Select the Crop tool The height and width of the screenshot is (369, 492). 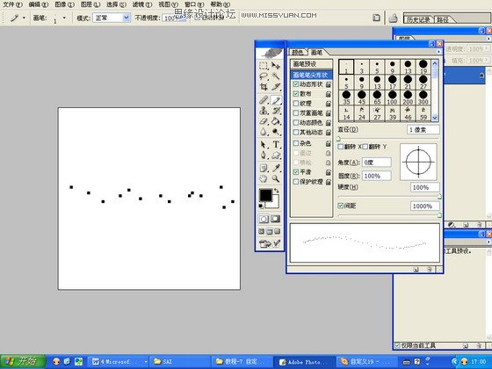coord(264,87)
